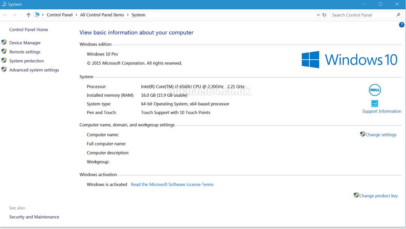Click Windows is activated text
Image resolution: width=406 pixels, height=229 pixels.
pos(107,184)
